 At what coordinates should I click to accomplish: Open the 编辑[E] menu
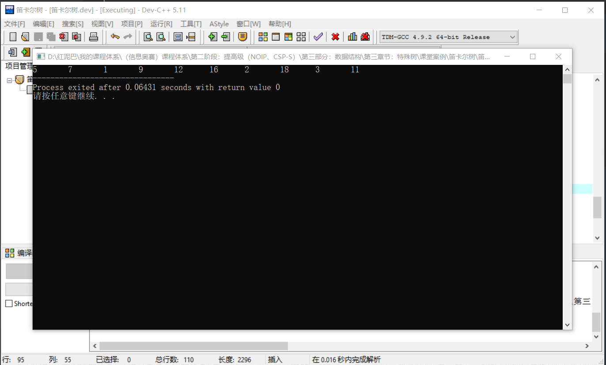click(43, 24)
